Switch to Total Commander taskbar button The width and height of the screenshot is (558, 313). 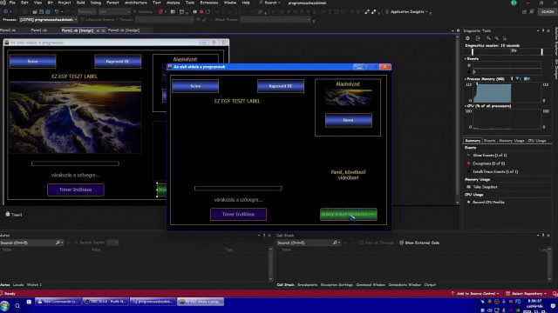pos(58,302)
